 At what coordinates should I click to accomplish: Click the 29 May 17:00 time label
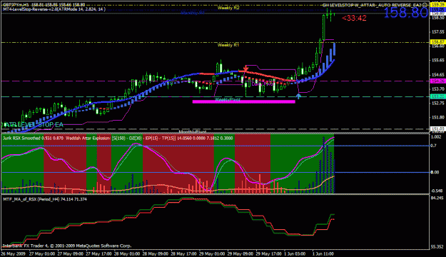269,253
